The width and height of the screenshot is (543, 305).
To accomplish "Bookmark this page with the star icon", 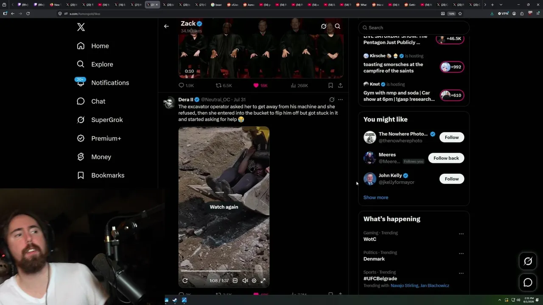I will point(460,14).
